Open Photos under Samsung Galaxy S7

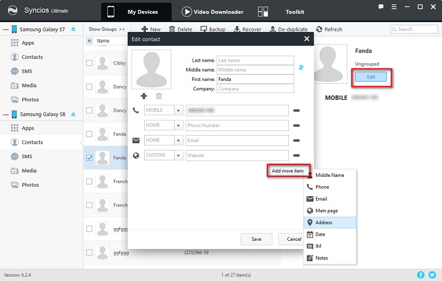tap(30, 100)
